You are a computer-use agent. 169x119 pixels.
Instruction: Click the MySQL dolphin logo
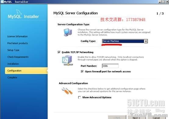click(19, 12)
